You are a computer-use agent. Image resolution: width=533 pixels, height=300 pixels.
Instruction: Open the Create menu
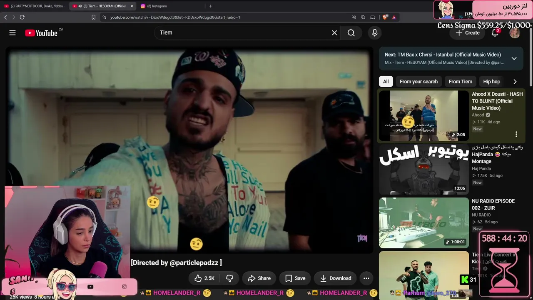[468, 33]
